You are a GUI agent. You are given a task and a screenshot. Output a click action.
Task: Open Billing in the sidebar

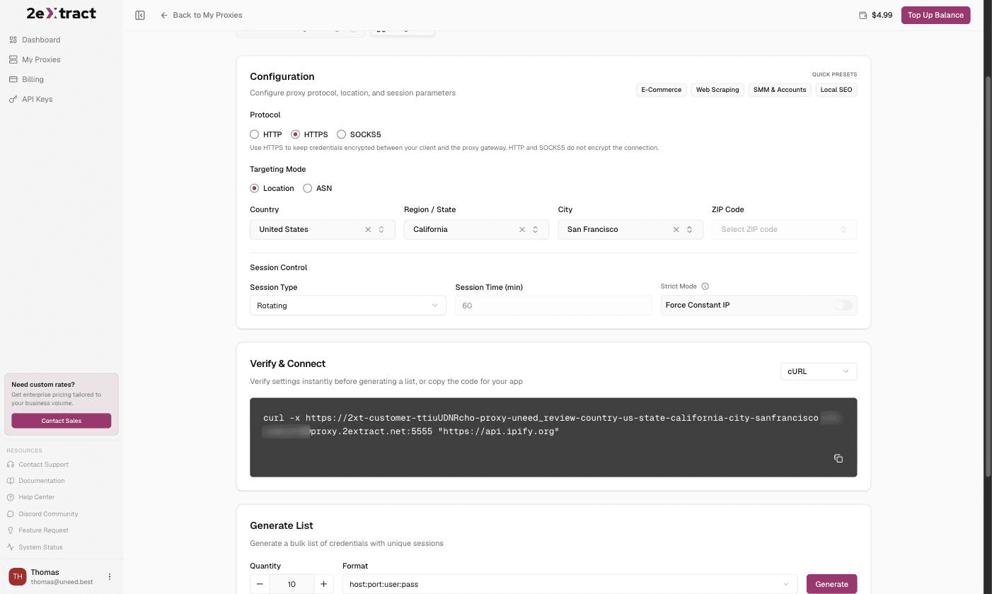tap(33, 79)
